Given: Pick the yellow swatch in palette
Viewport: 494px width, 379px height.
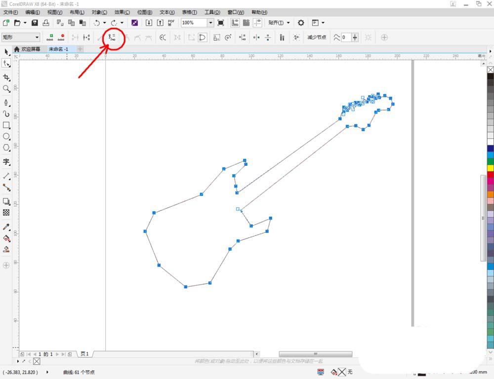Looking at the screenshot, I should (491, 168).
